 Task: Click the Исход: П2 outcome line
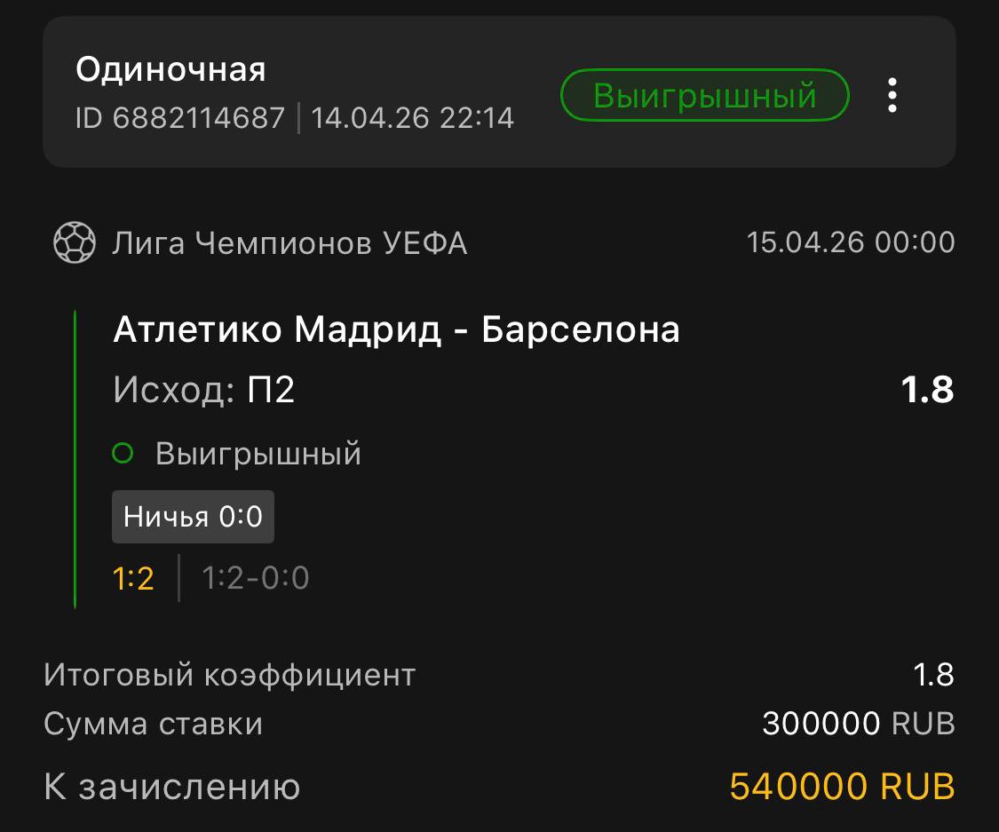[x=204, y=390]
